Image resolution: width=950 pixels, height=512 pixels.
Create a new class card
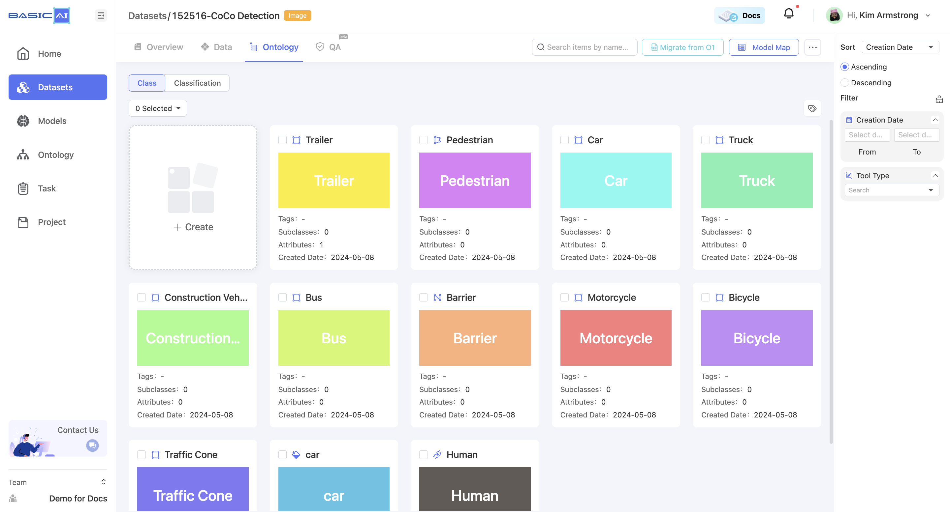193,197
